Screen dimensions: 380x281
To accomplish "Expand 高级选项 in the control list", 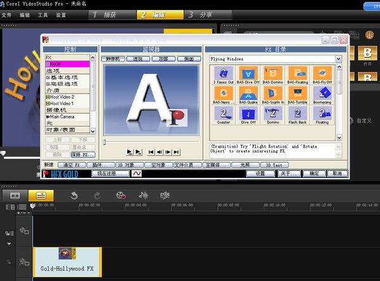I will point(67,84).
